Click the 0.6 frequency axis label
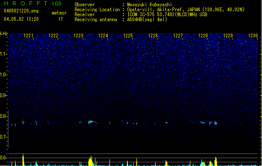Viewport: 262px width, 166px height. point(3,158)
